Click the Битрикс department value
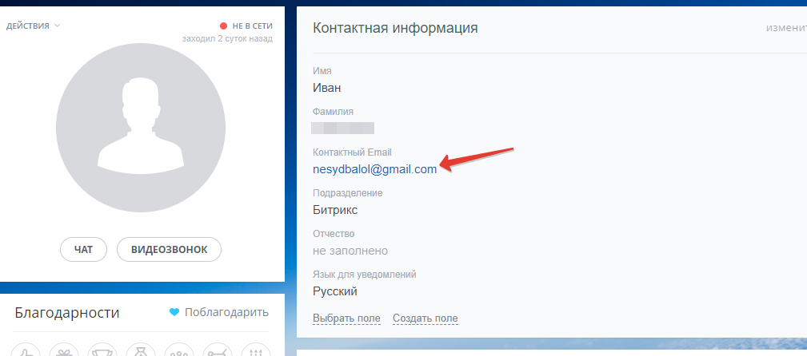807x356 pixels. point(335,210)
